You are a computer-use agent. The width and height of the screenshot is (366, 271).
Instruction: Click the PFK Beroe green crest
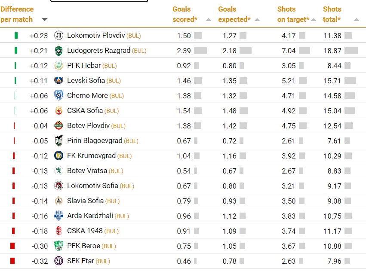pos(58,246)
